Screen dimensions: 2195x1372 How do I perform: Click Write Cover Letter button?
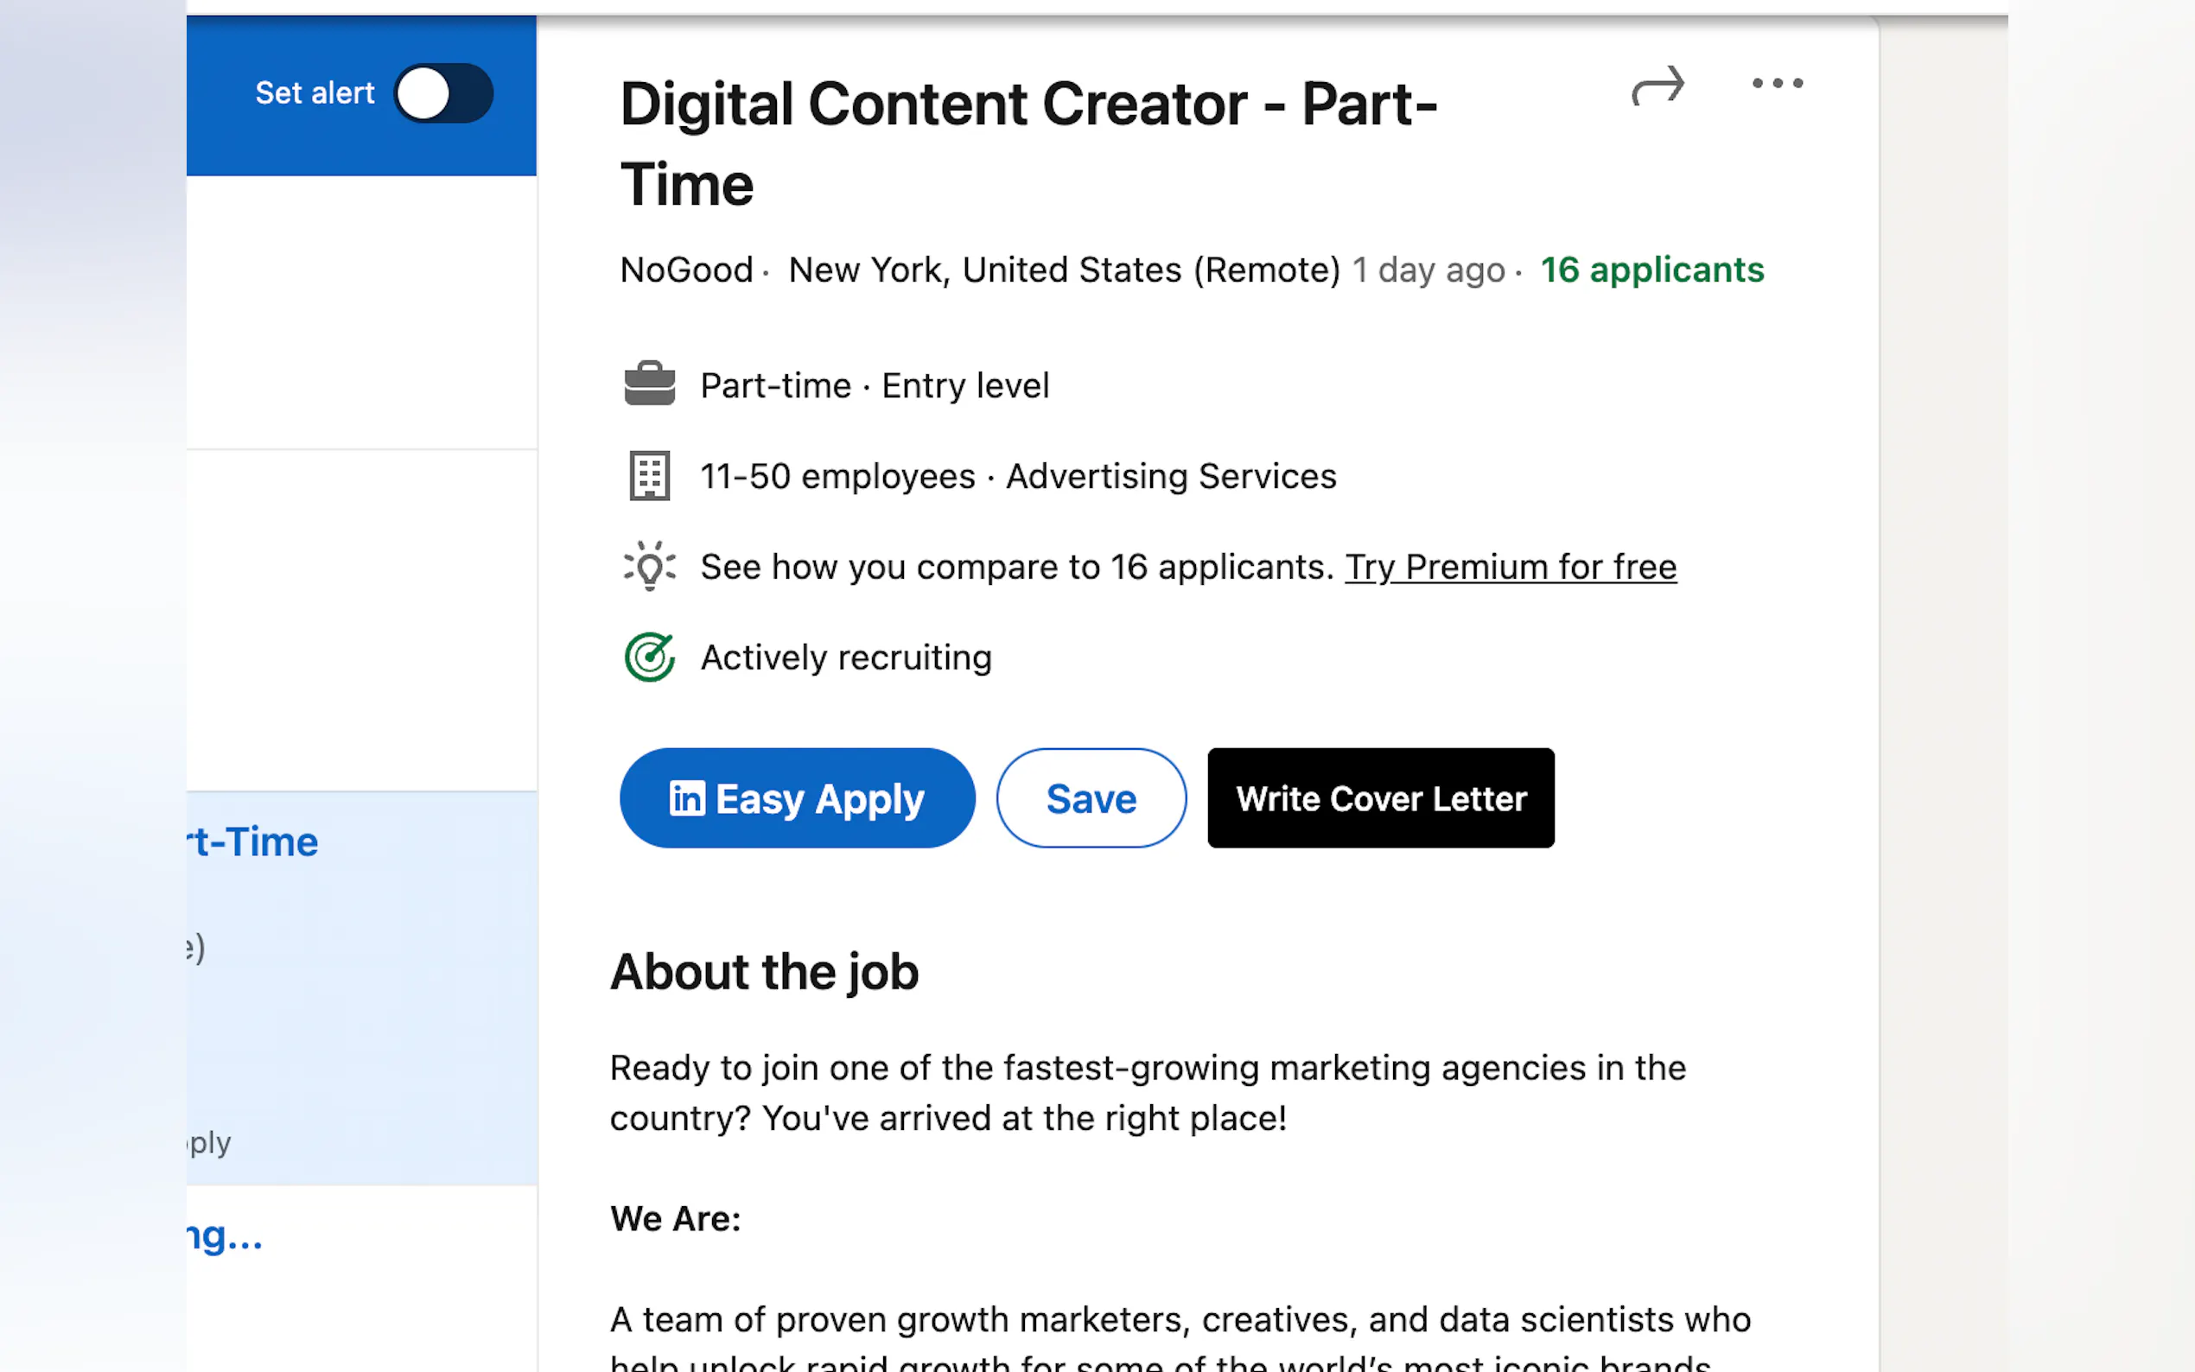1380,797
